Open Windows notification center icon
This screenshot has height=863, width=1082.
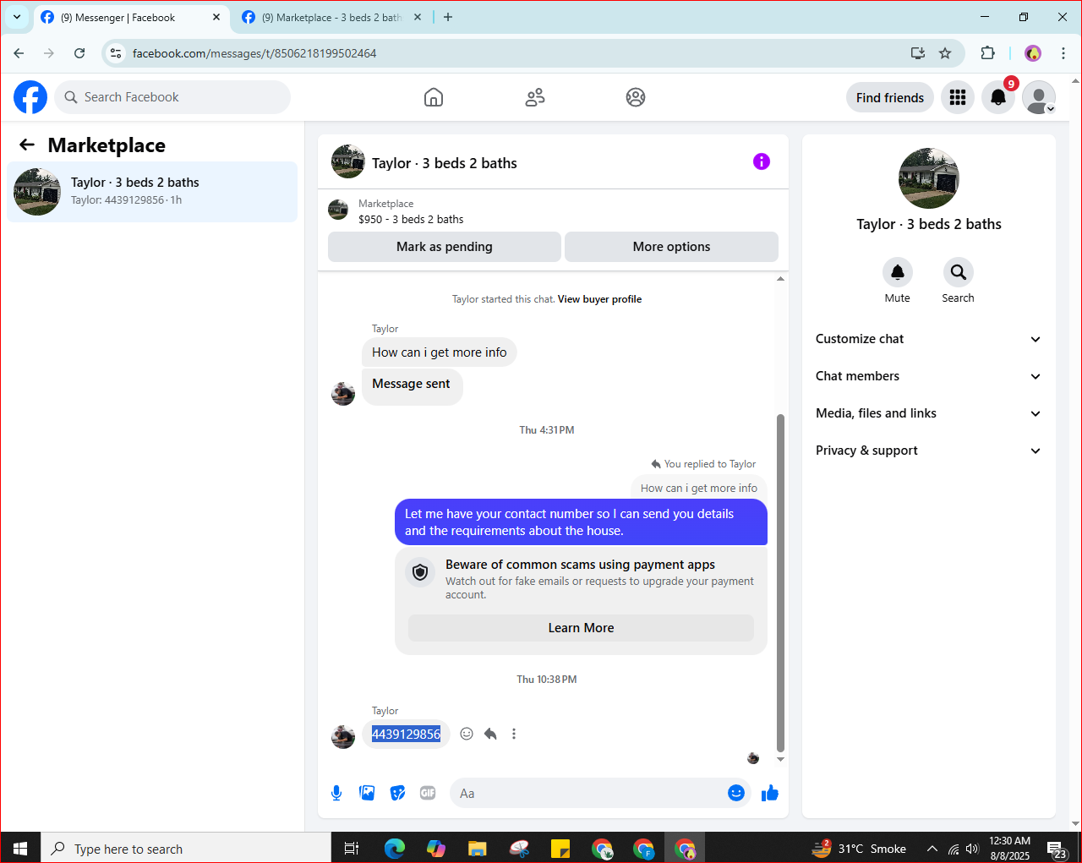1056,849
